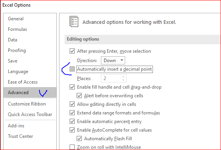Uncheck Alert before overwriting cells
The image size is (221, 150).
tap(79, 96)
